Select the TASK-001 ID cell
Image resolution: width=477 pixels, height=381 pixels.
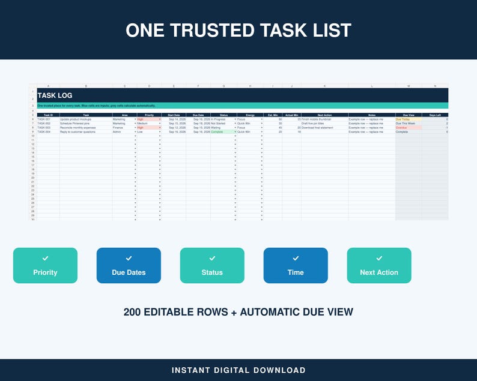point(49,119)
